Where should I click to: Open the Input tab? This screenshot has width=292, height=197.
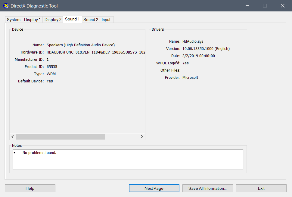click(x=106, y=20)
